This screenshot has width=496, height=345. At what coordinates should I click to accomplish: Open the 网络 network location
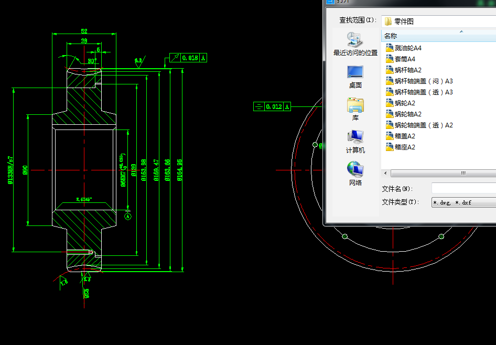point(355,174)
